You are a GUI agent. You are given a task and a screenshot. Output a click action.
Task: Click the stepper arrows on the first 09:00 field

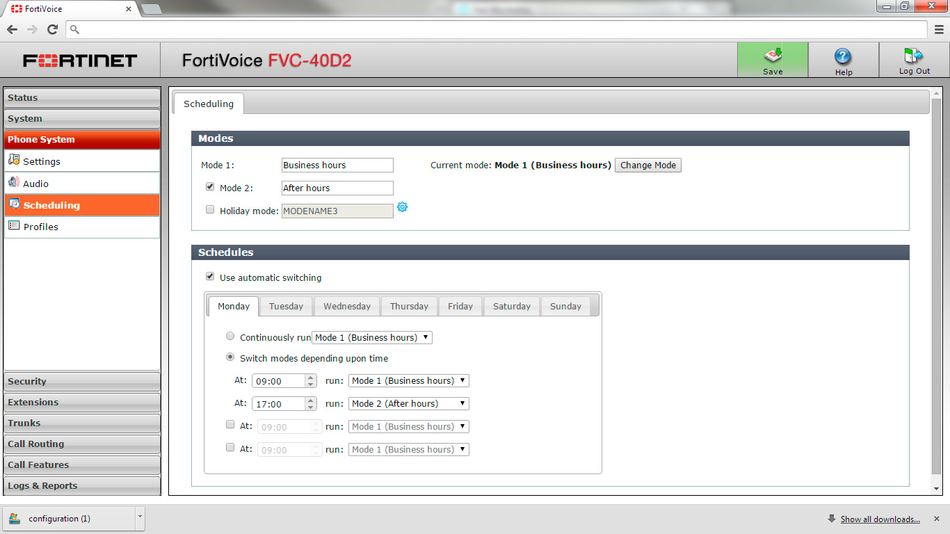311,380
